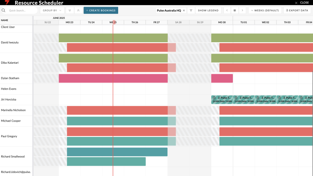
Task: Click the Create Bookings button
Action: point(101,11)
